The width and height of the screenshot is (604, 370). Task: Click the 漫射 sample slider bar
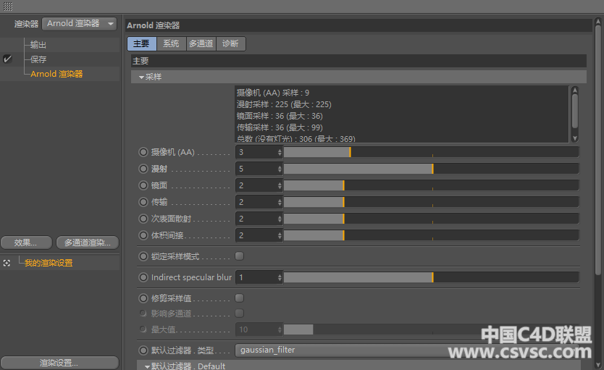(430, 169)
